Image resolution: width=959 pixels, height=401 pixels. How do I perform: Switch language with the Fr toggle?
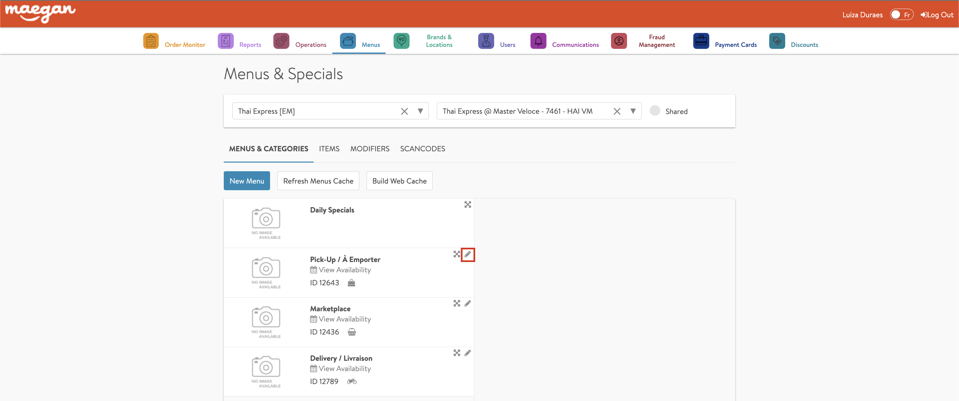(x=901, y=15)
